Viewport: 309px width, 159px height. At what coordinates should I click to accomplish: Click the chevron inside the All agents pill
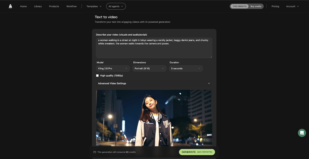122,6
